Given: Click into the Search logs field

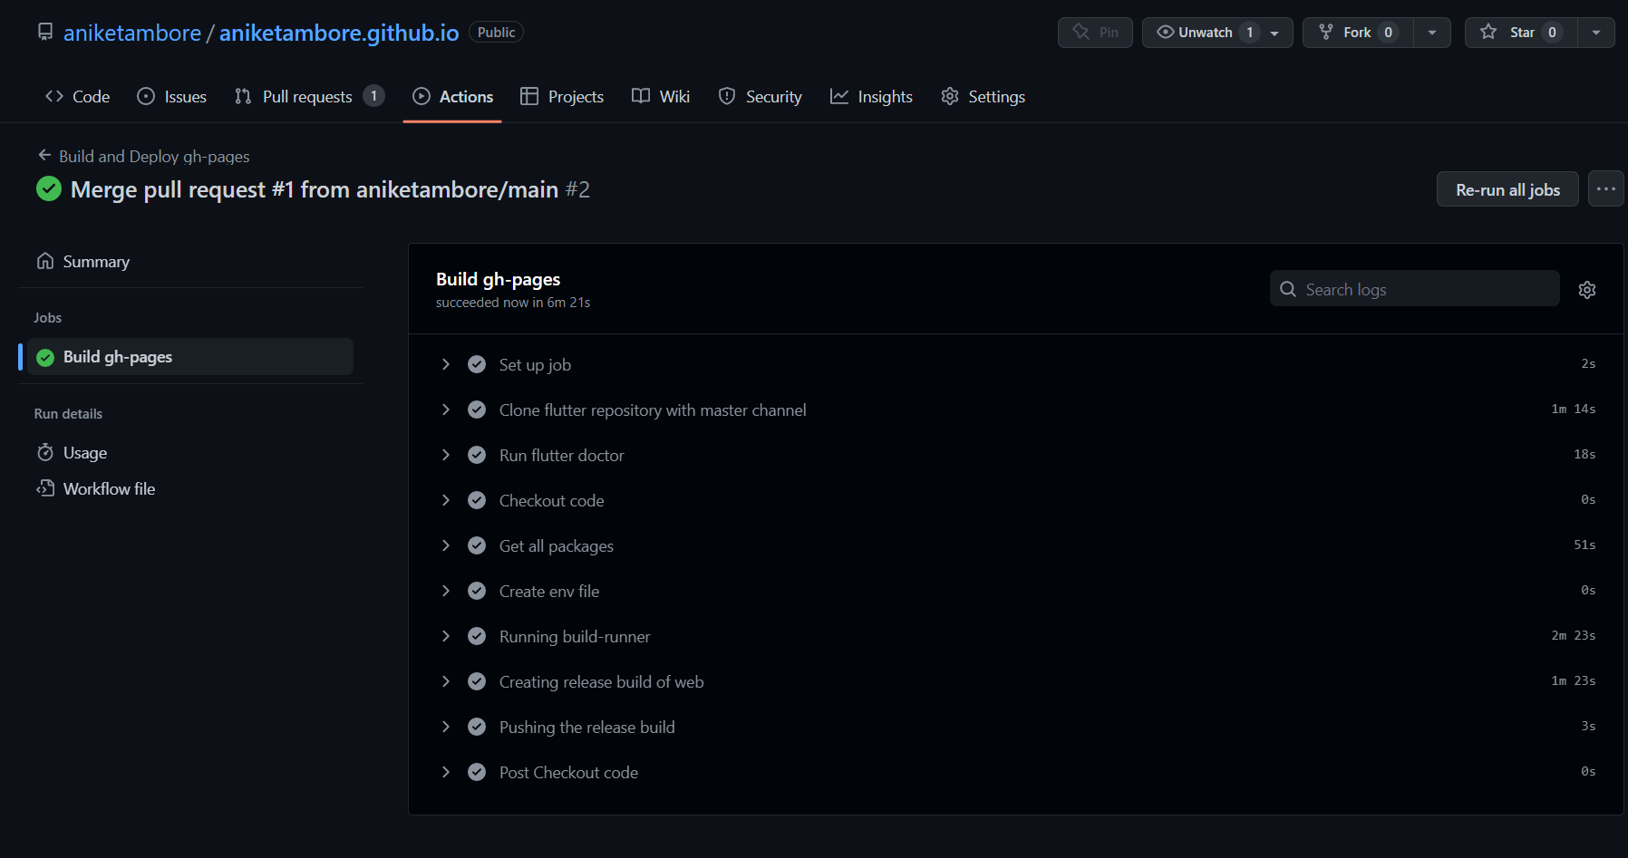Looking at the screenshot, I should click(x=1415, y=289).
